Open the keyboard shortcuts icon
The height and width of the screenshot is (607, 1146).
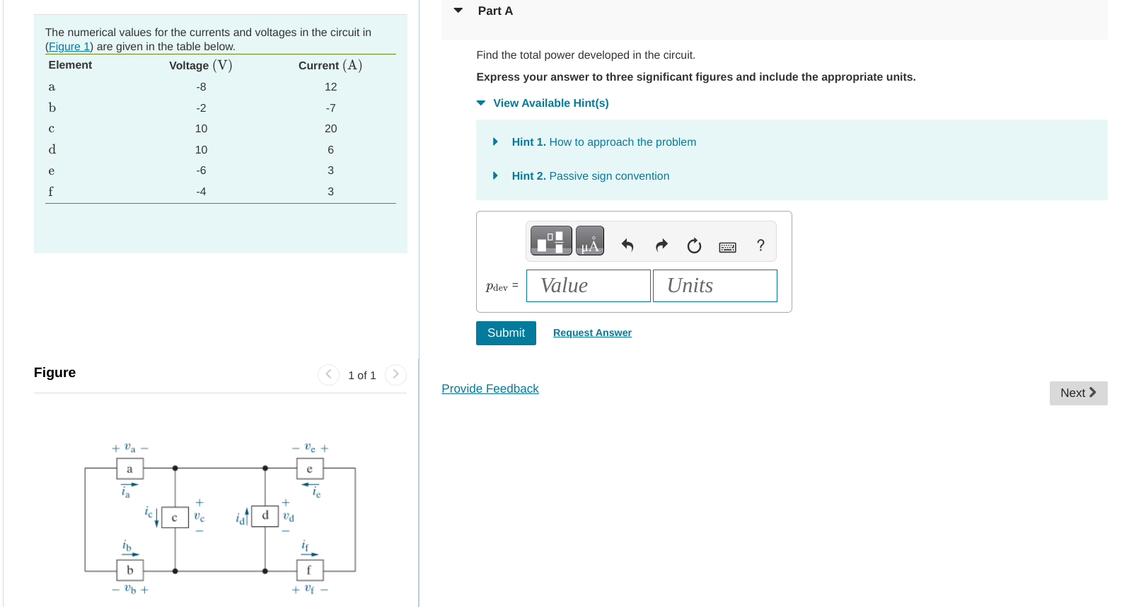[x=727, y=245]
